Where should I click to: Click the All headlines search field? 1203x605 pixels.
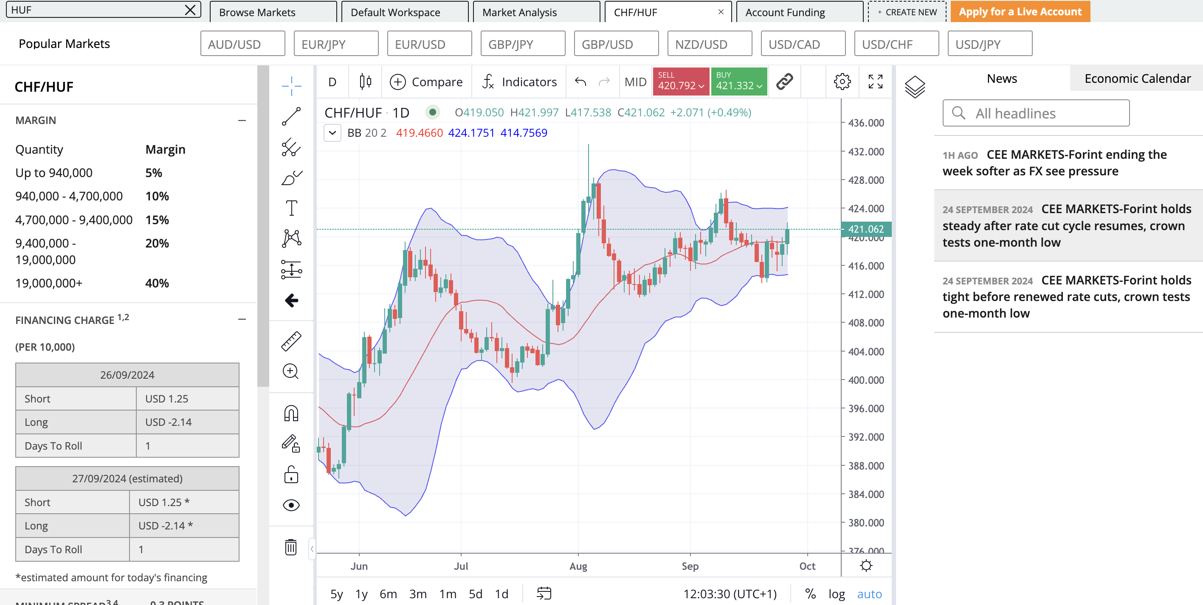point(1036,113)
